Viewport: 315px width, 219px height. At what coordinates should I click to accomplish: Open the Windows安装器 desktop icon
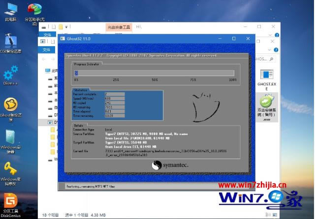coord(10,141)
